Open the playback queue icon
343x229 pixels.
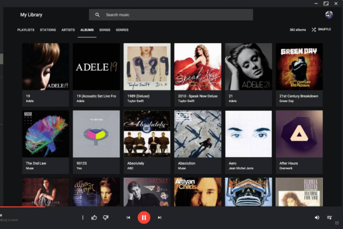click(329, 218)
